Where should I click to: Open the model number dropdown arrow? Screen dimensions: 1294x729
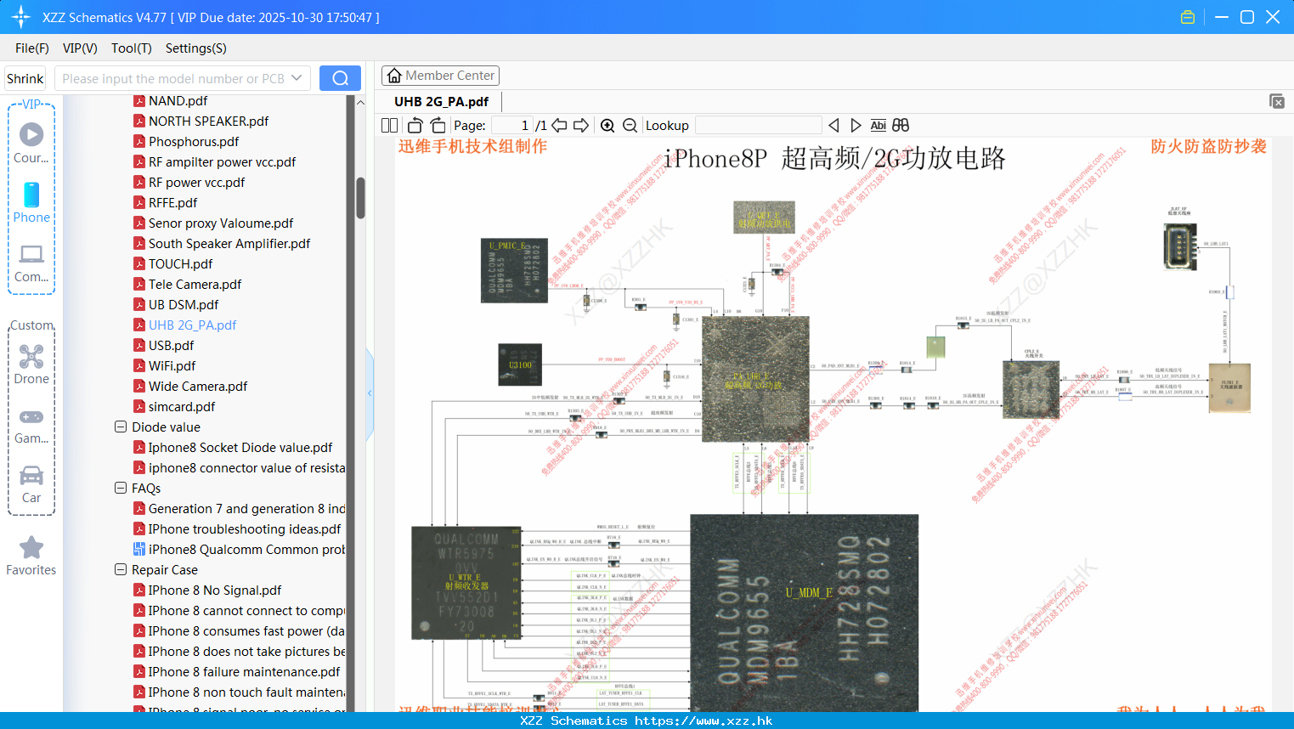(x=297, y=78)
